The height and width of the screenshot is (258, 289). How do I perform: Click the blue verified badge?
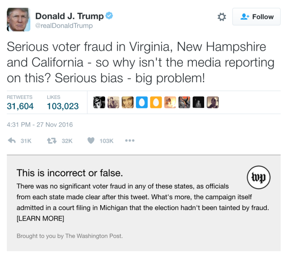(x=109, y=16)
